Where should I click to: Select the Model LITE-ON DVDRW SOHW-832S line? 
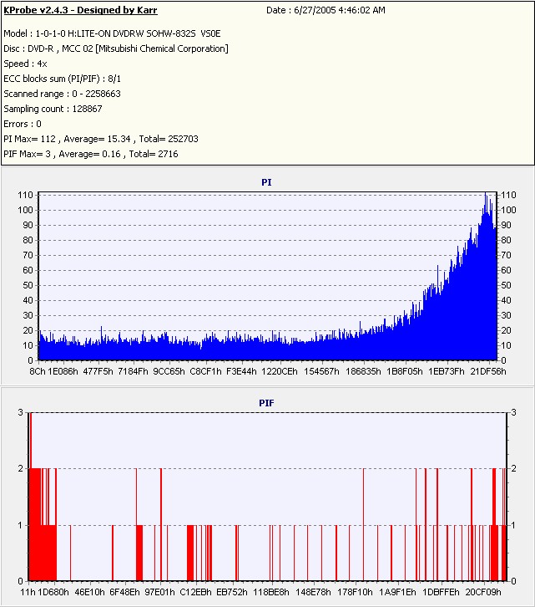(112, 33)
